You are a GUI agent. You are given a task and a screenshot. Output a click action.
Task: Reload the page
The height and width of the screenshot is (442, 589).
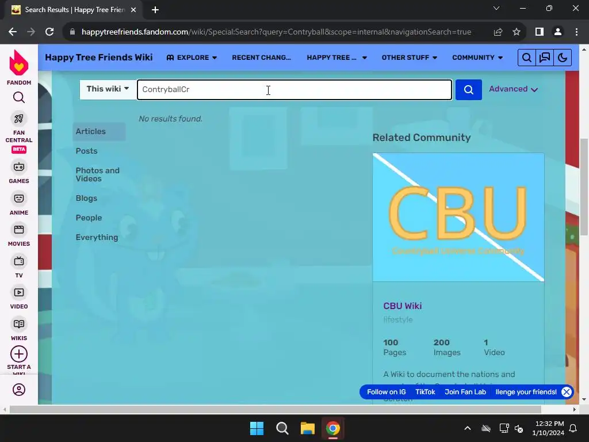point(49,32)
